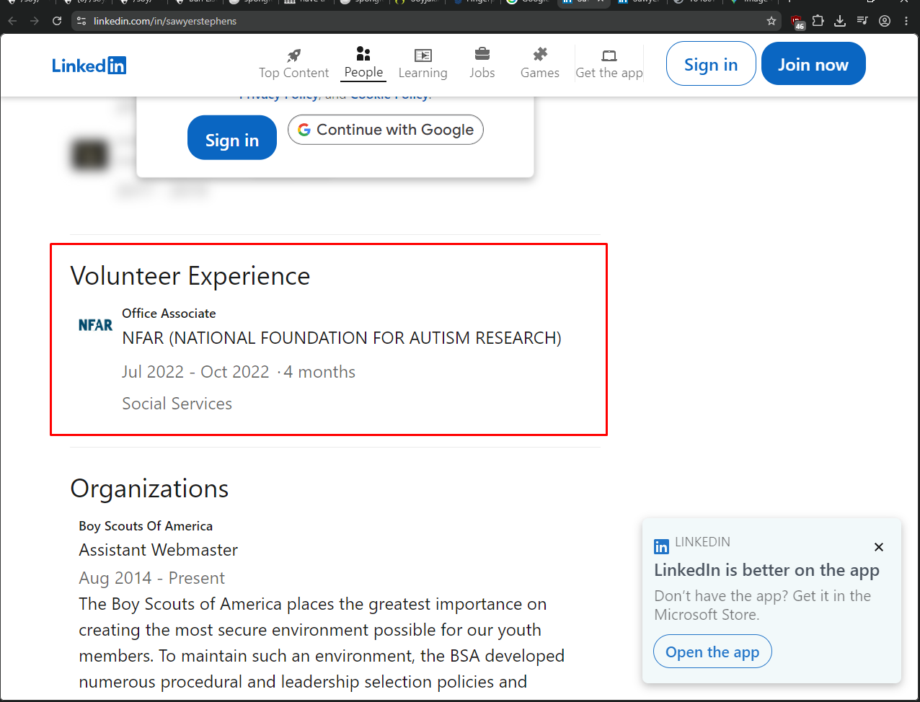Select the Organizations heading
The width and height of the screenshot is (920, 702).
pos(149,489)
